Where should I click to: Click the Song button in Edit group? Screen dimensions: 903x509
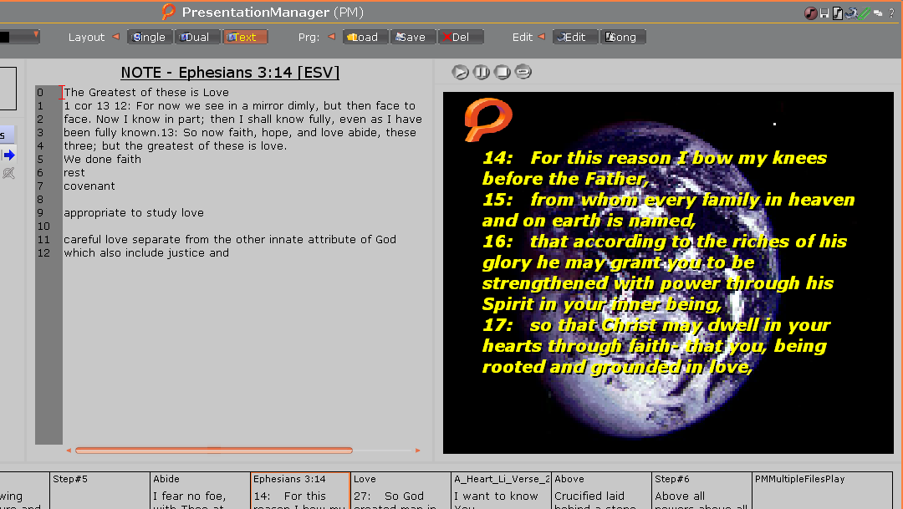[623, 37]
